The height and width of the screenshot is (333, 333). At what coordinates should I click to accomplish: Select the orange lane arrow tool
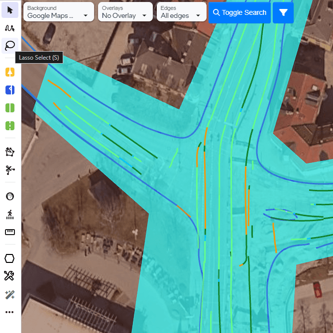10,72
